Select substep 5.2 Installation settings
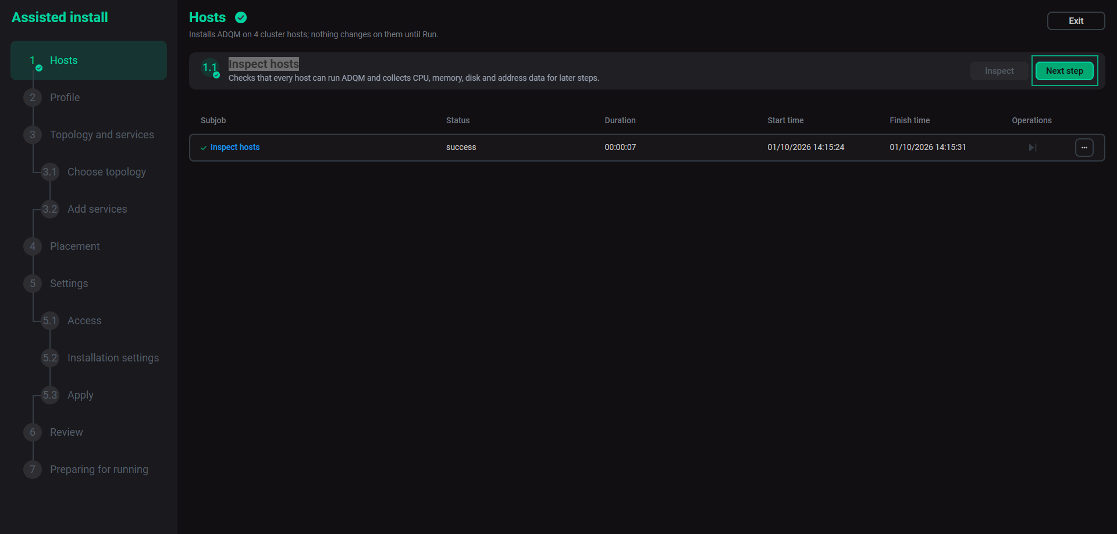1117x534 pixels. point(113,358)
